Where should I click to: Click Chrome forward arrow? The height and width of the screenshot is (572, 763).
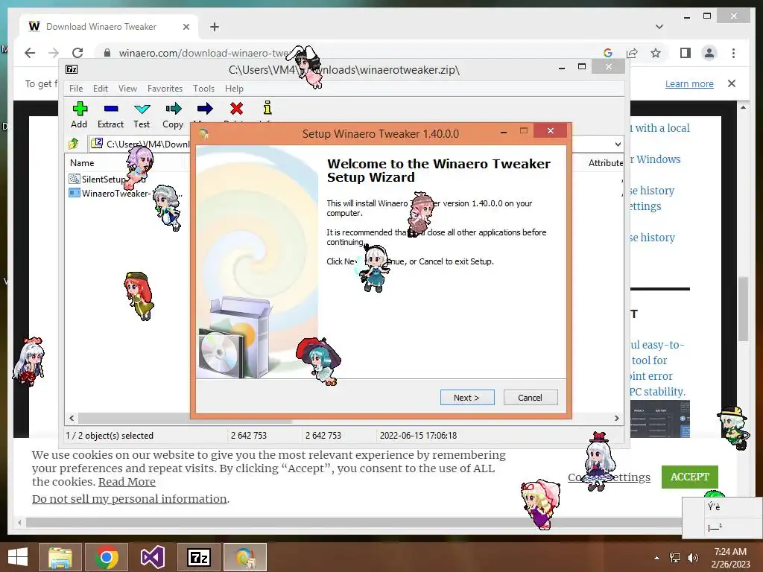(x=54, y=53)
